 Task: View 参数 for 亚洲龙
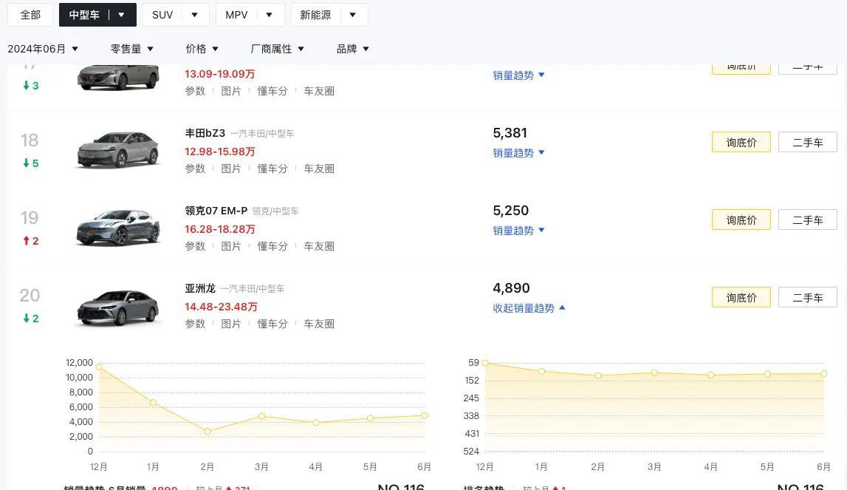195,324
